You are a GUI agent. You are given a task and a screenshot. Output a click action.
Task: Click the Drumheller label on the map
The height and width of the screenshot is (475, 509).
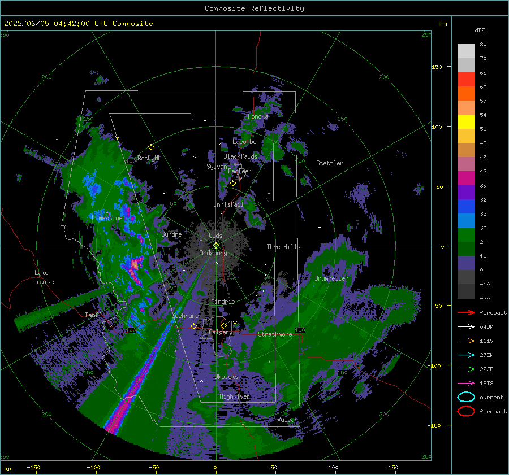(x=331, y=278)
